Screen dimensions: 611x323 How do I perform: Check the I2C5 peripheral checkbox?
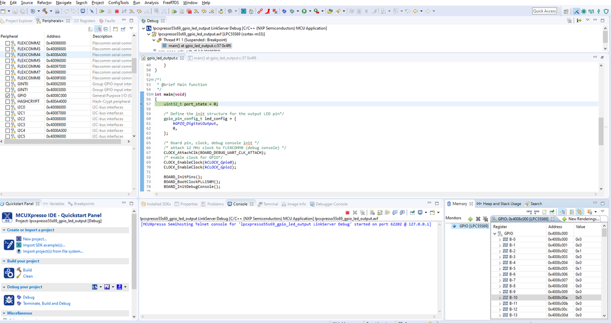(7, 136)
